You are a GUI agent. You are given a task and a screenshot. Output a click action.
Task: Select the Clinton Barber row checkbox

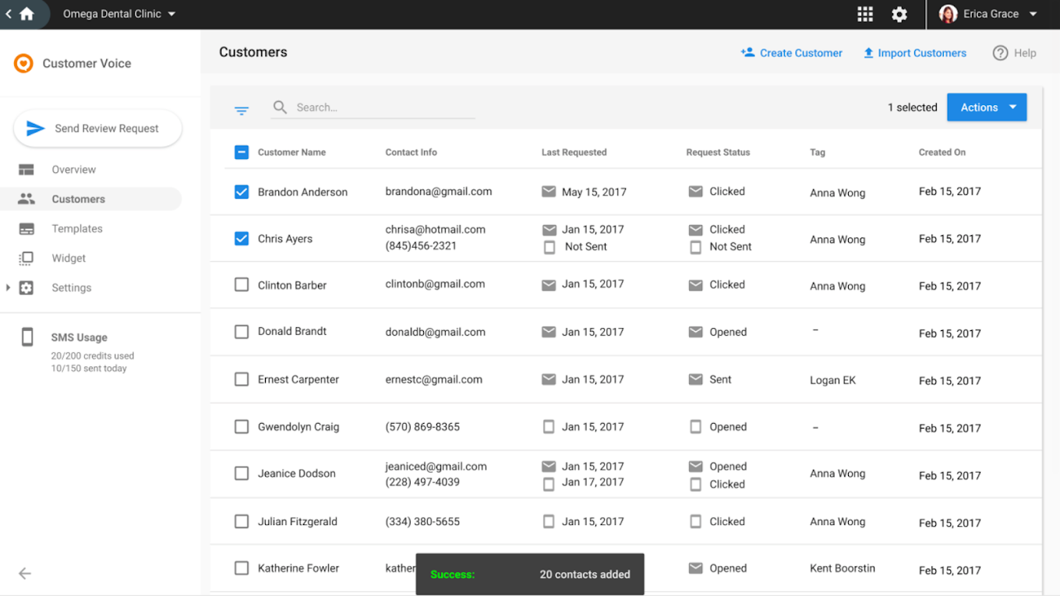pos(242,285)
